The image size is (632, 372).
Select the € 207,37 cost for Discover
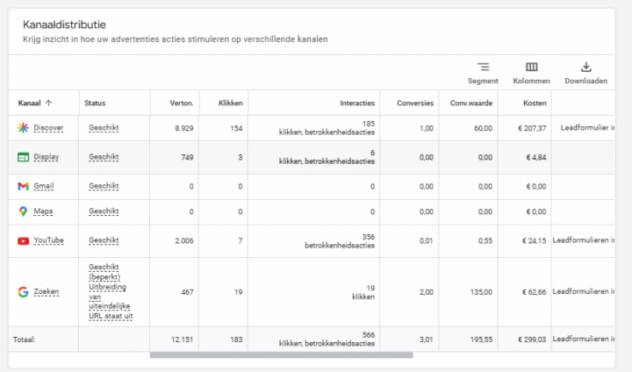tap(532, 128)
